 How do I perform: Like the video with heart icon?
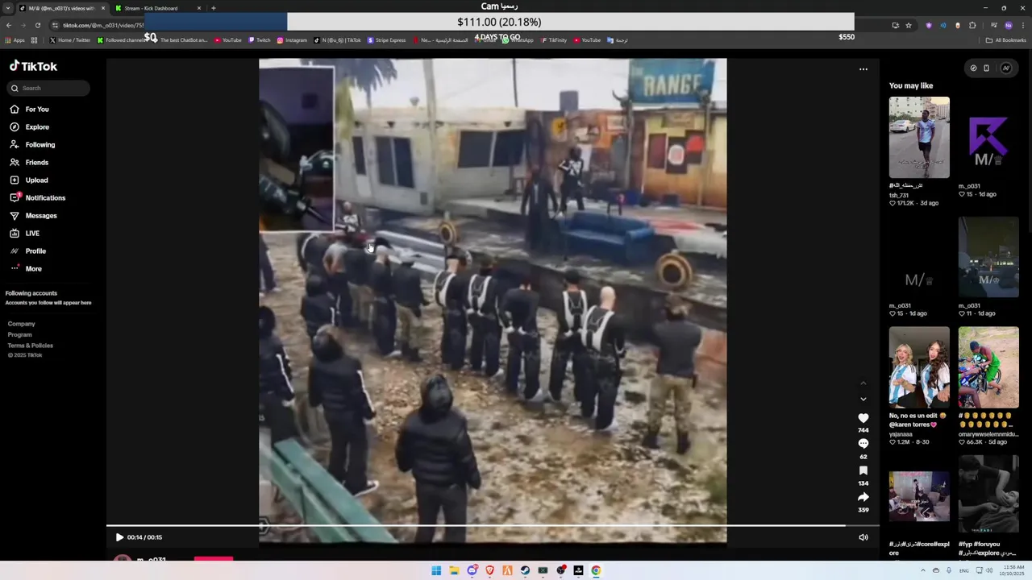(x=863, y=418)
